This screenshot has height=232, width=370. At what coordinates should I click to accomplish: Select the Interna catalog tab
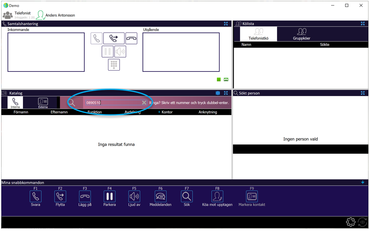[x=15, y=103]
